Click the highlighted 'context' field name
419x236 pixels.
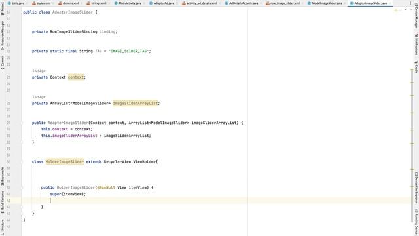pos(76,77)
